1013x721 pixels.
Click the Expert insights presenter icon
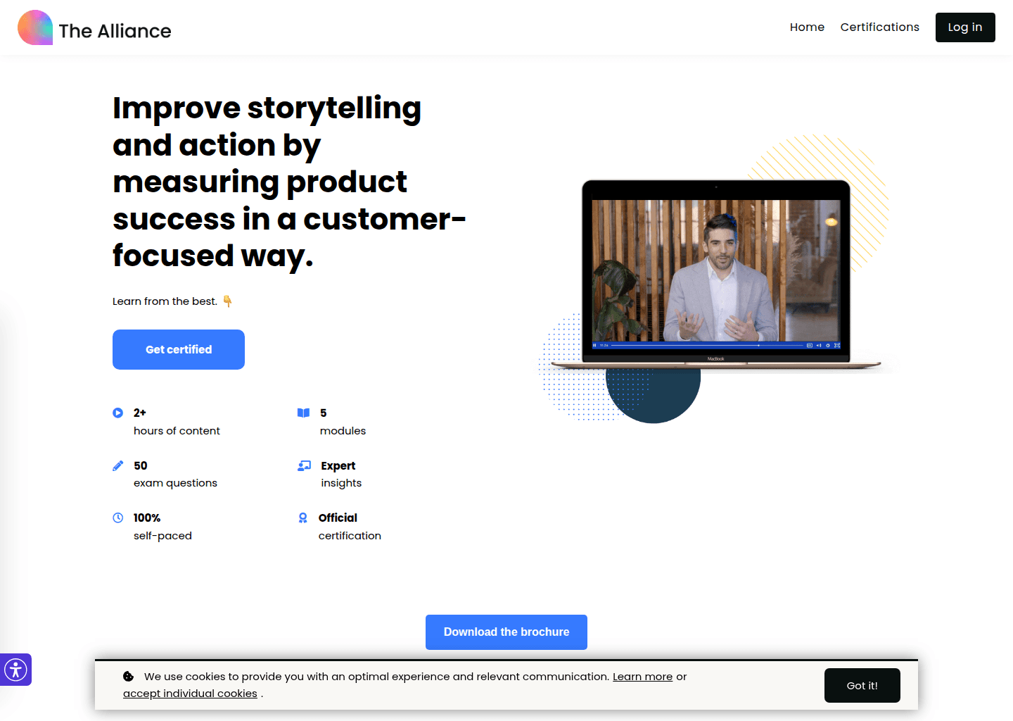click(x=304, y=465)
